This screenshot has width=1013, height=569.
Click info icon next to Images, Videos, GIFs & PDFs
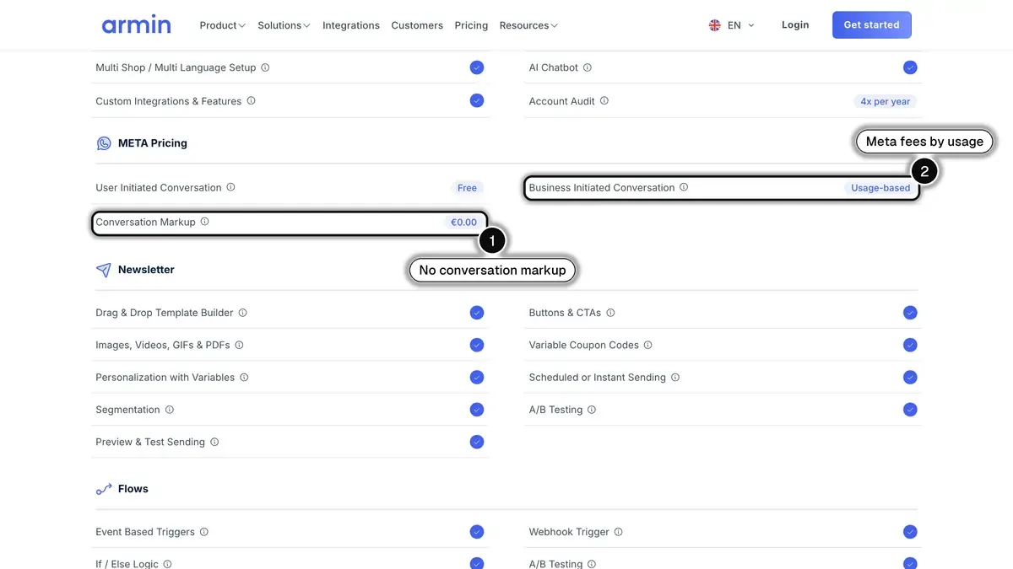pos(239,345)
